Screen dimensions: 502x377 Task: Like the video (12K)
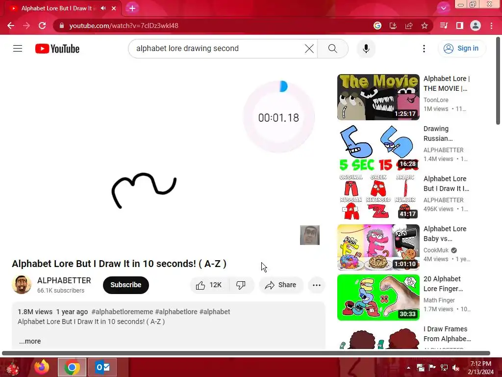tap(209, 285)
